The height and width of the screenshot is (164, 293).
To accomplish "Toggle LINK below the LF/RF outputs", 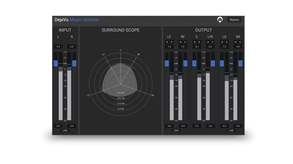I will pos(176,130).
